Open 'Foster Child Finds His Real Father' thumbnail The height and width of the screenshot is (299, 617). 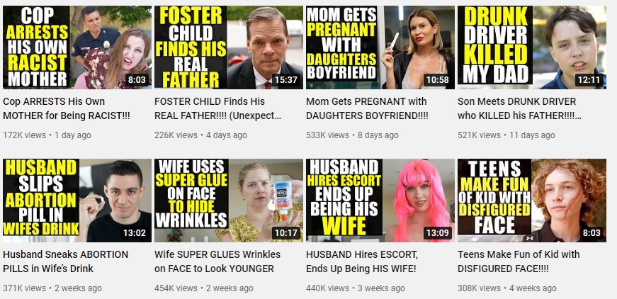229,47
